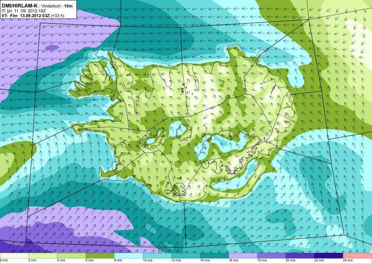Click the "10 m/s" legend label
The image size is (372, 264).
[x=148, y=260]
